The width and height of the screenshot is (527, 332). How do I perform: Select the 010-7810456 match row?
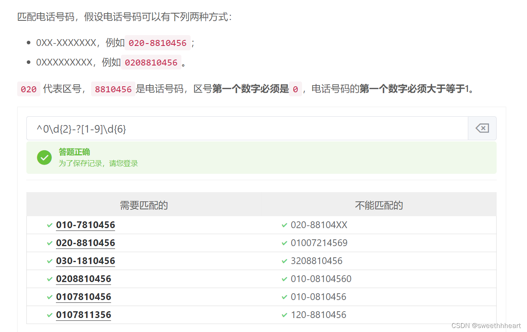tap(86, 225)
